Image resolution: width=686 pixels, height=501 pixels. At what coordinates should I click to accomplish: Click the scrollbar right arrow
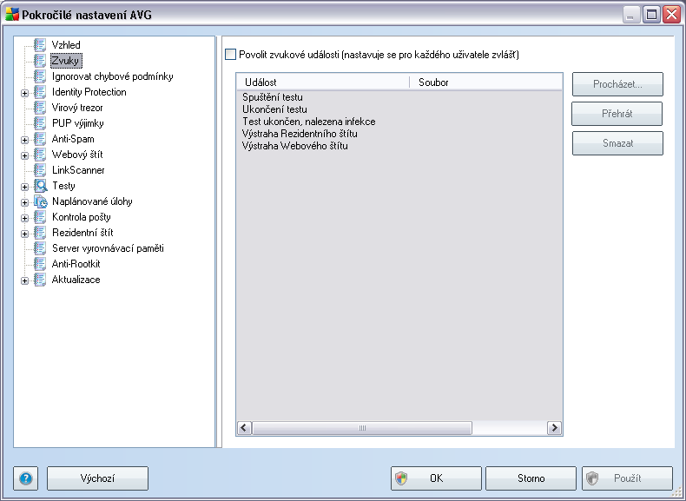coord(554,427)
